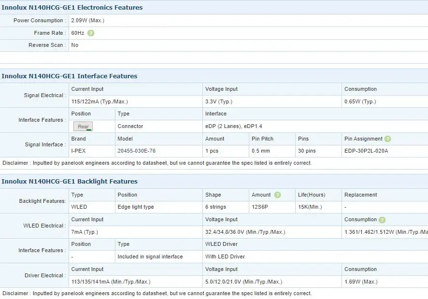
Task: Click the Rear position button
Action: (x=83, y=127)
